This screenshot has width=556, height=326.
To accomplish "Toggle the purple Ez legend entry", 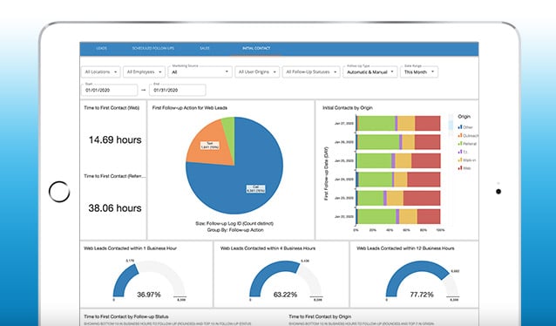I will coord(463,152).
